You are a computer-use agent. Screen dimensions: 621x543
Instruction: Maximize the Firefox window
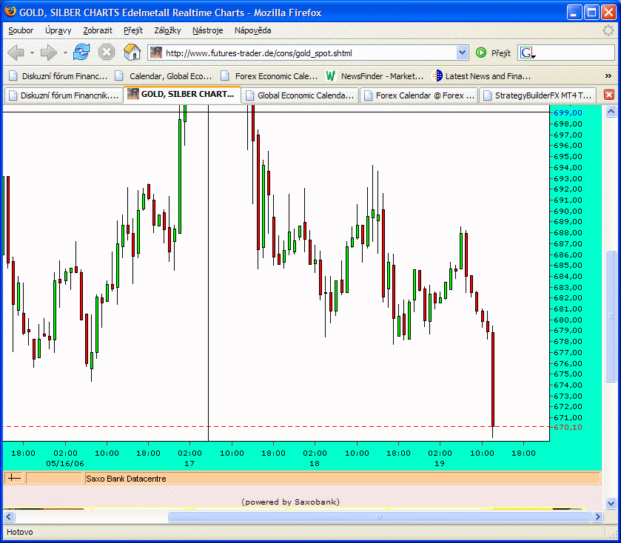coord(591,12)
